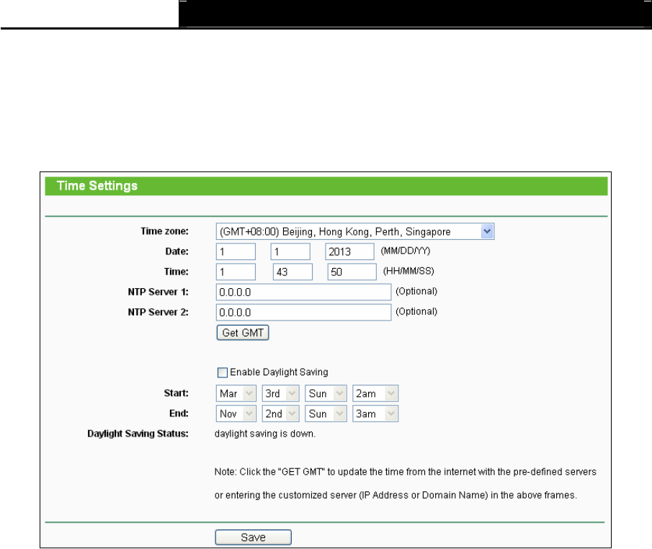
Task: Click the note line about customized server
Action: pyautogui.click(x=396, y=496)
